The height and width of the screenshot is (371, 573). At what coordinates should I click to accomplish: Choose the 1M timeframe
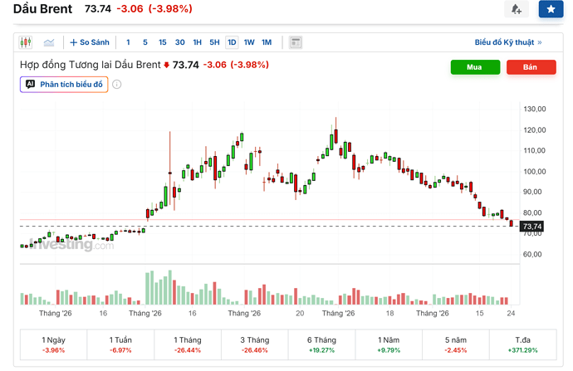point(267,42)
